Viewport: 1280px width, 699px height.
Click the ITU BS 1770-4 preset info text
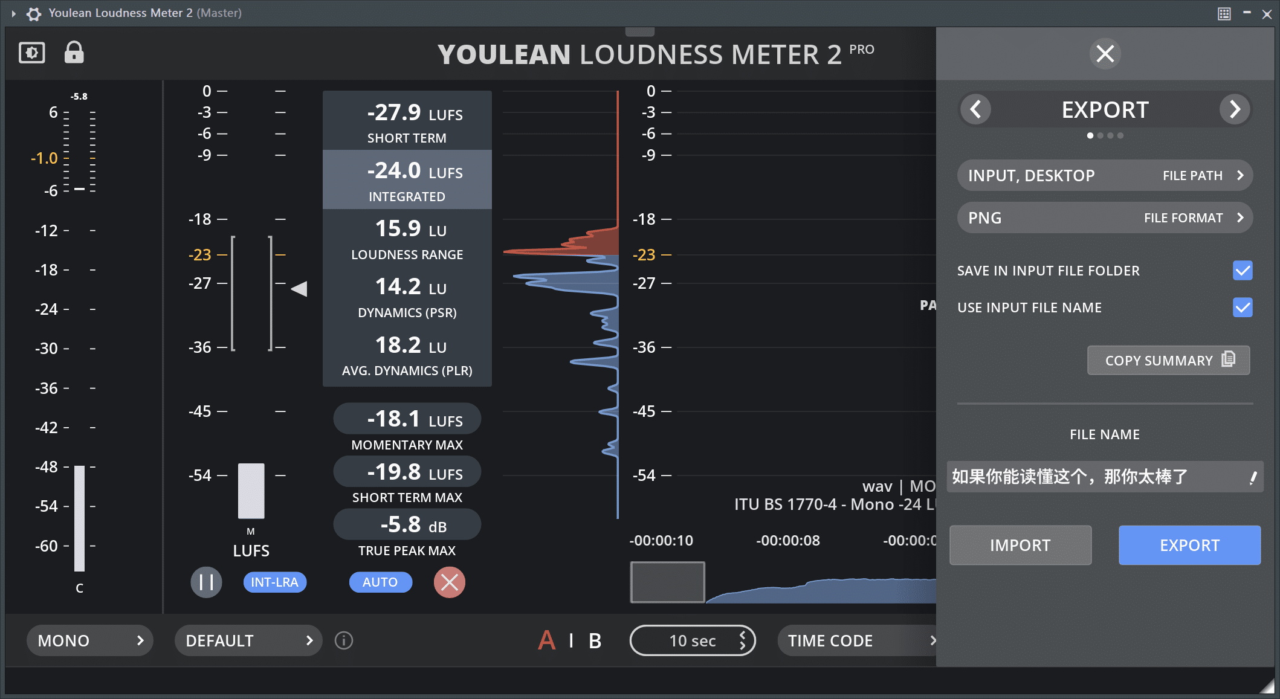tap(835, 504)
